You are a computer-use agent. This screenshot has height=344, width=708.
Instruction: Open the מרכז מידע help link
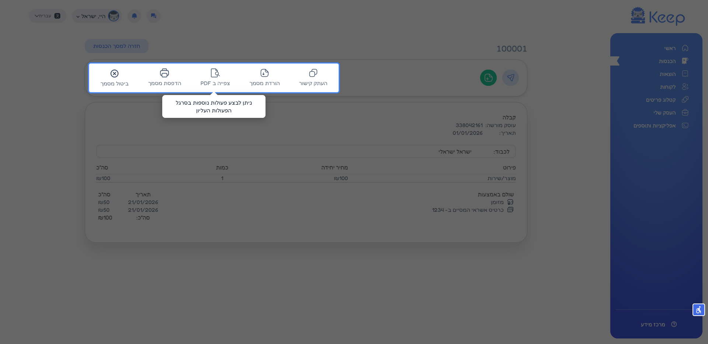tap(653, 324)
